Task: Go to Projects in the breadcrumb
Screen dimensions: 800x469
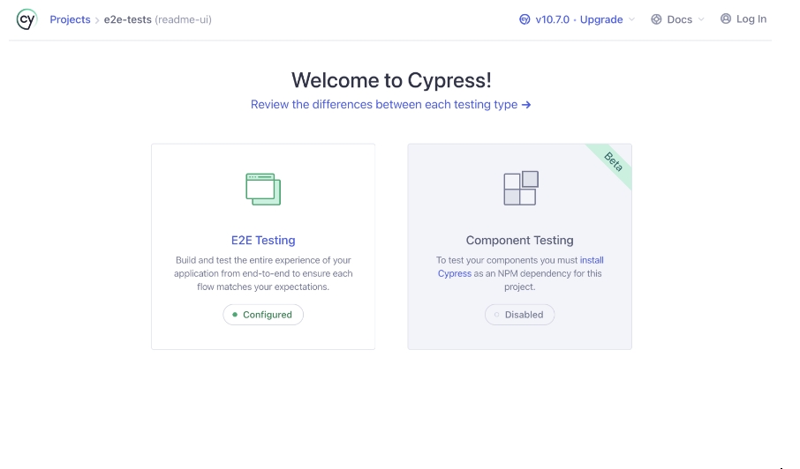Action: coord(70,19)
